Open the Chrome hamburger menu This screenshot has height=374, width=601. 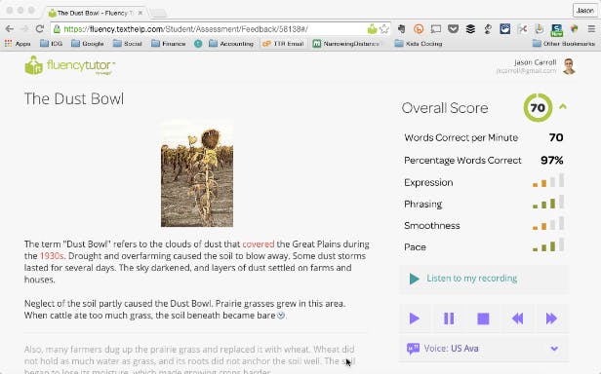pyautogui.click(x=592, y=29)
